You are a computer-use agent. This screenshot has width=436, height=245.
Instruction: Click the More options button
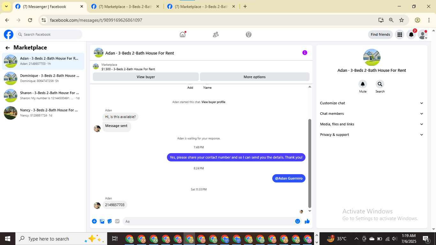[x=255, y=77]
